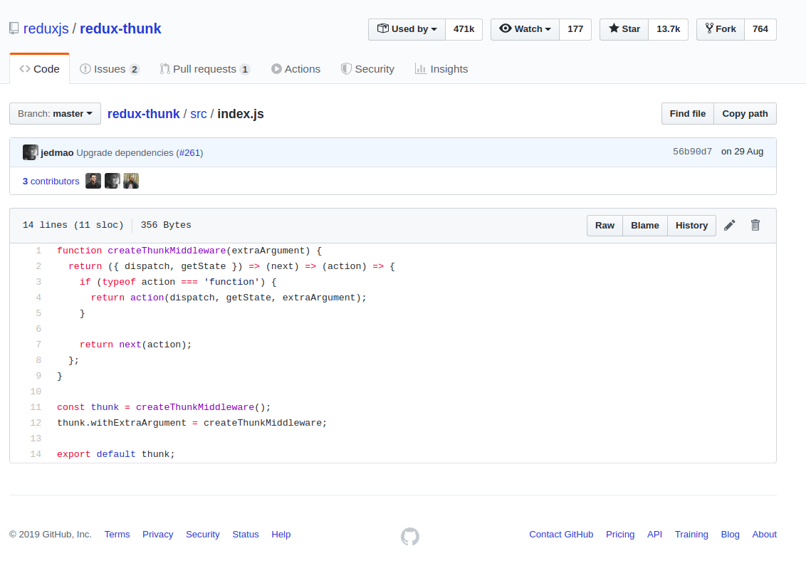Image resolution: width=806 pixels, height=583 pixels.
Task: Open the redux-thunk repository title link
Action: click(x=120, y=28)
